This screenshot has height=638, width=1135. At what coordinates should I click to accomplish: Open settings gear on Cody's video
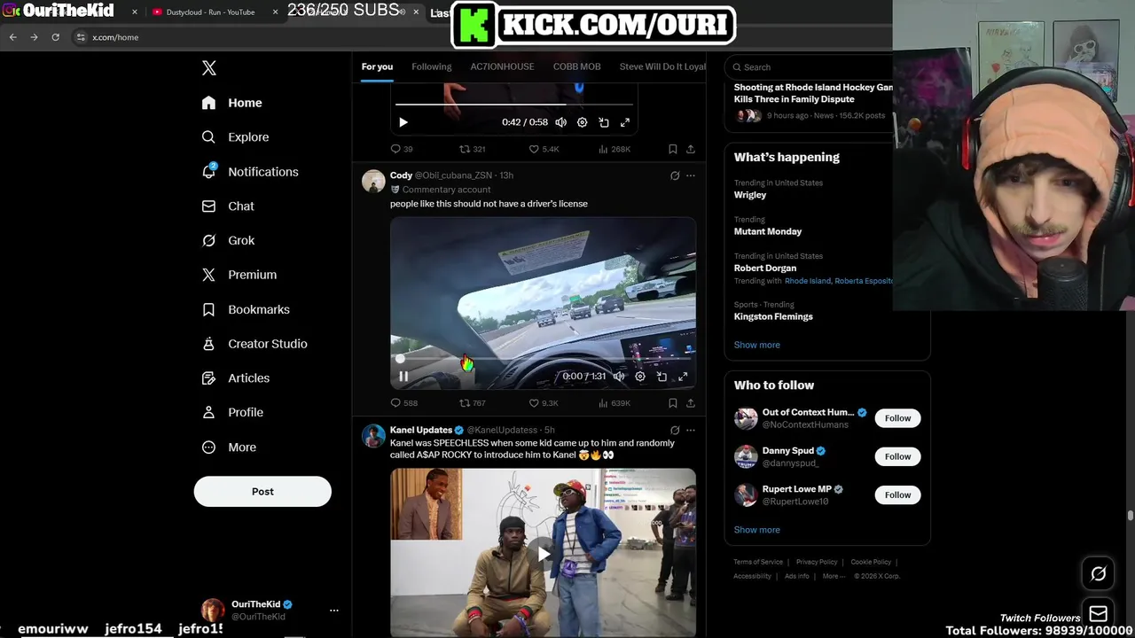pos(640,377)
